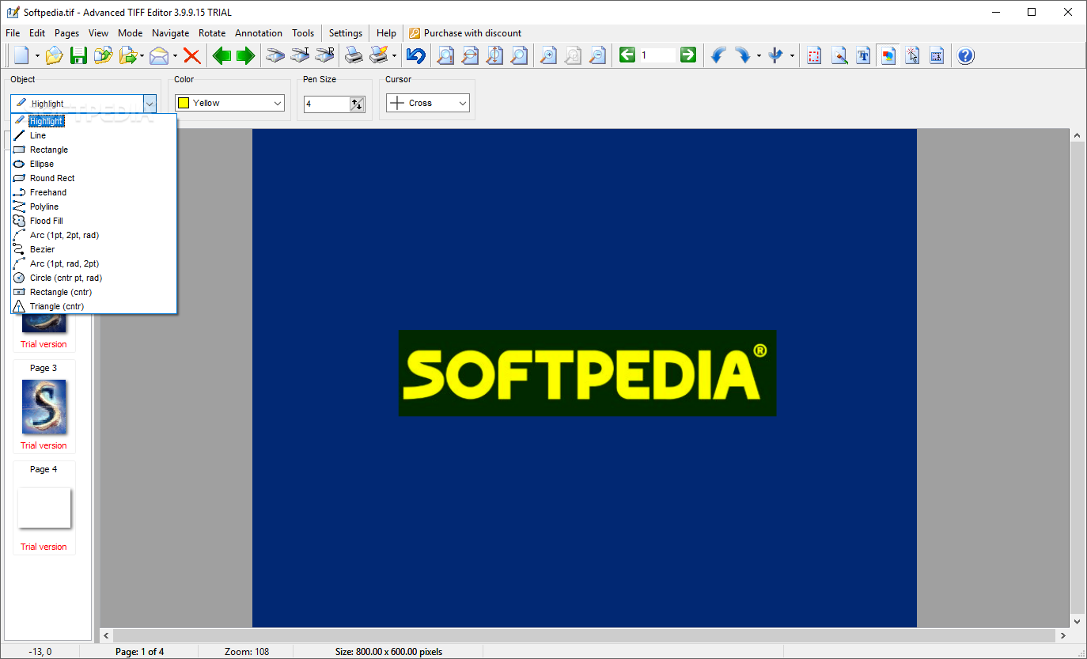Screen dimensions: 1087x659
Task: Select Flood Fill in the Object list
Action: tap(94, 221)
